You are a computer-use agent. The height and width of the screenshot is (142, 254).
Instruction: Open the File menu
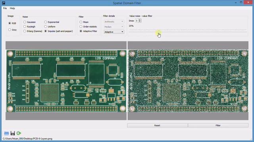click(5, 8)
